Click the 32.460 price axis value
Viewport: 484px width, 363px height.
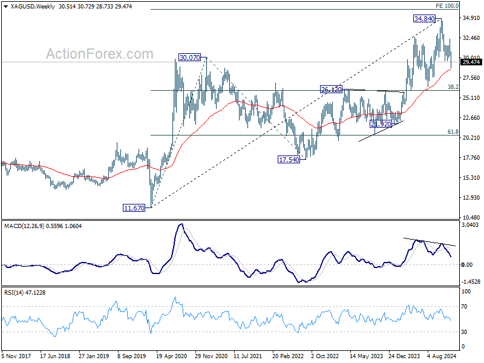(x=471, y=38)
